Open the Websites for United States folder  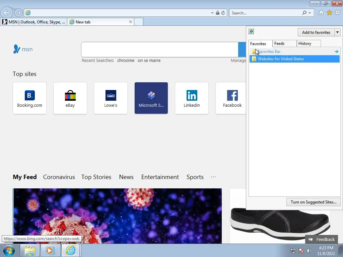(x=294, y=59)
